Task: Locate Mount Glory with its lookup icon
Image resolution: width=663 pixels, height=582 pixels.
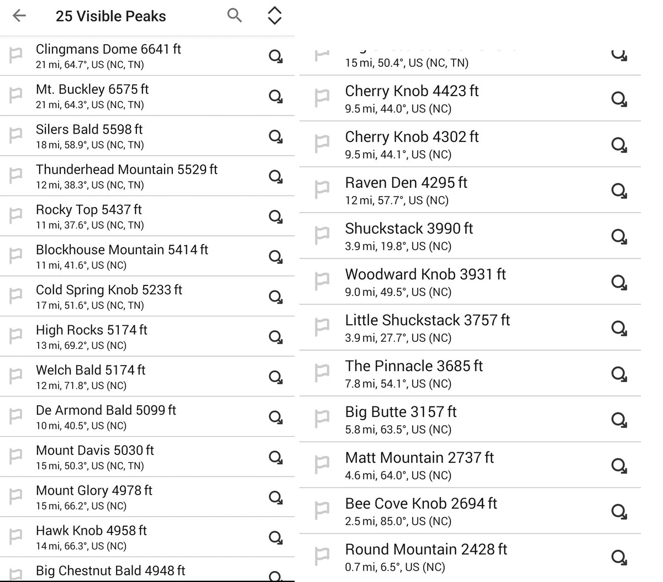Action: [276, 498]
